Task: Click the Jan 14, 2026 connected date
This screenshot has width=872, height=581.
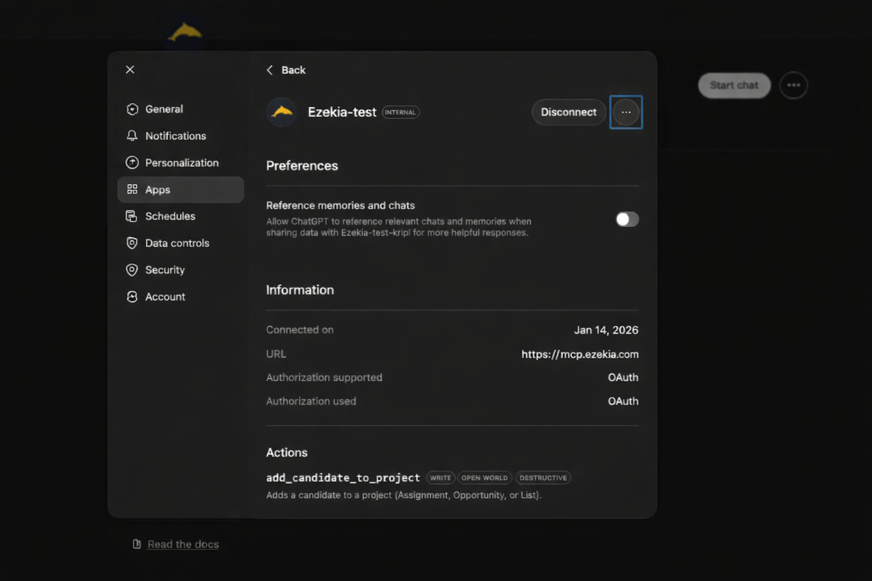Action: pos(606,330)
